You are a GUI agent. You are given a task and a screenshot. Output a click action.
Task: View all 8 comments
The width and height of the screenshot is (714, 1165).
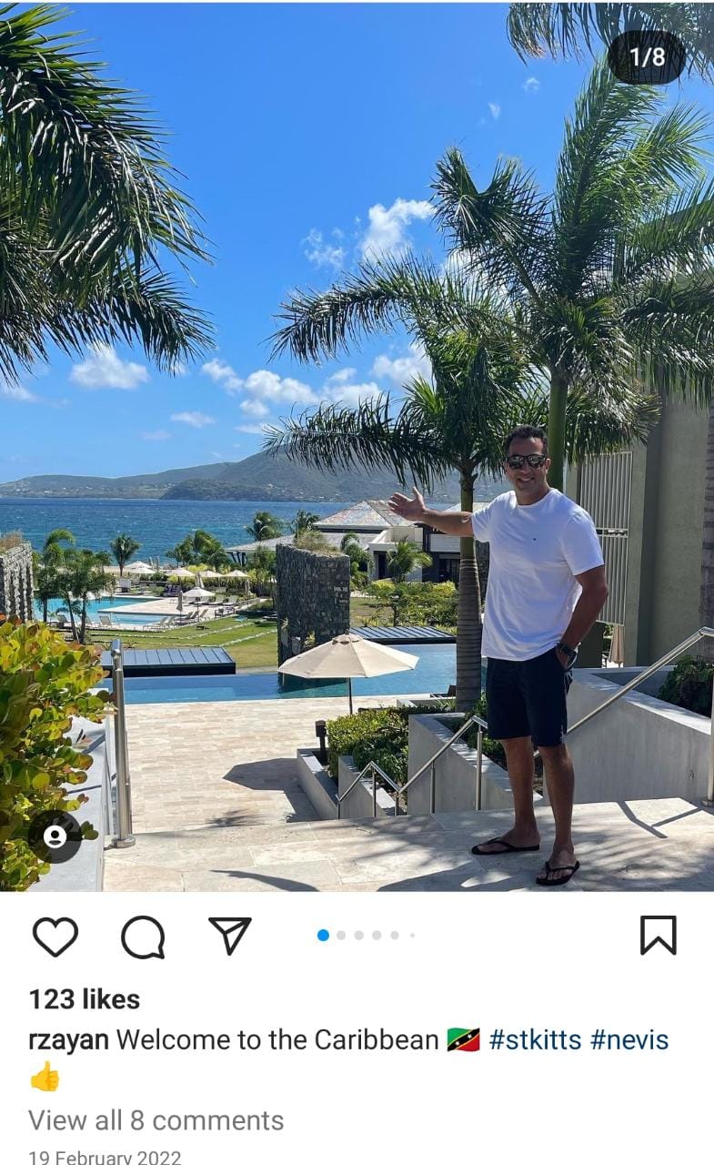[x=156, y=1119]
